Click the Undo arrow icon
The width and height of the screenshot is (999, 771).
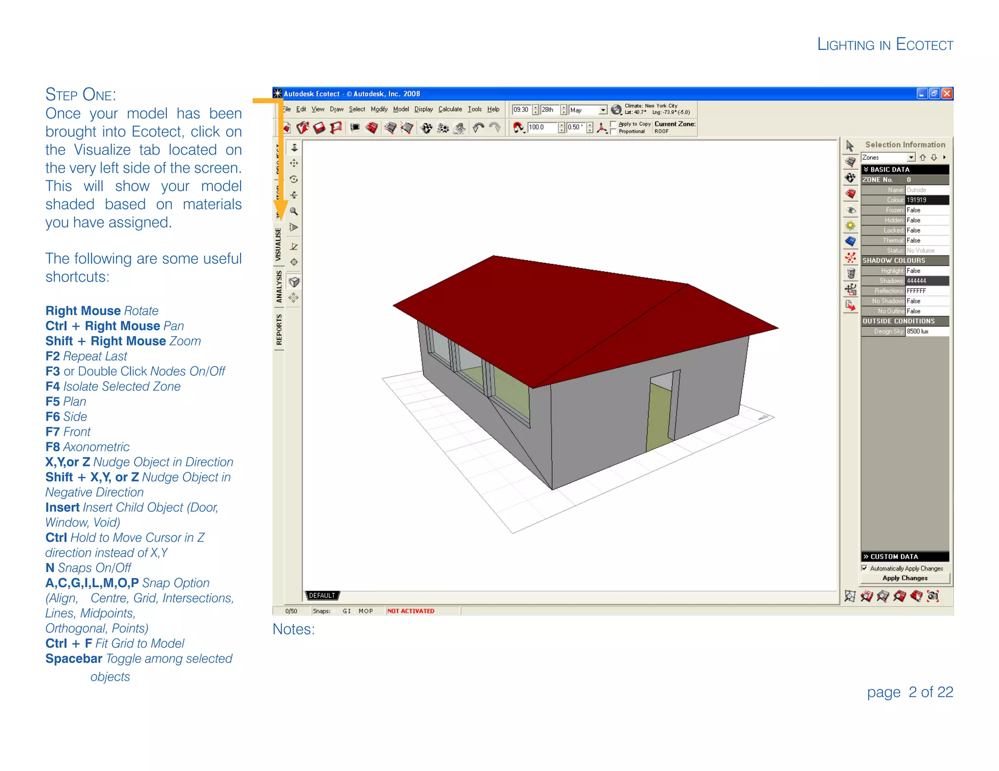pyautogui.click(x=479, y=128)
